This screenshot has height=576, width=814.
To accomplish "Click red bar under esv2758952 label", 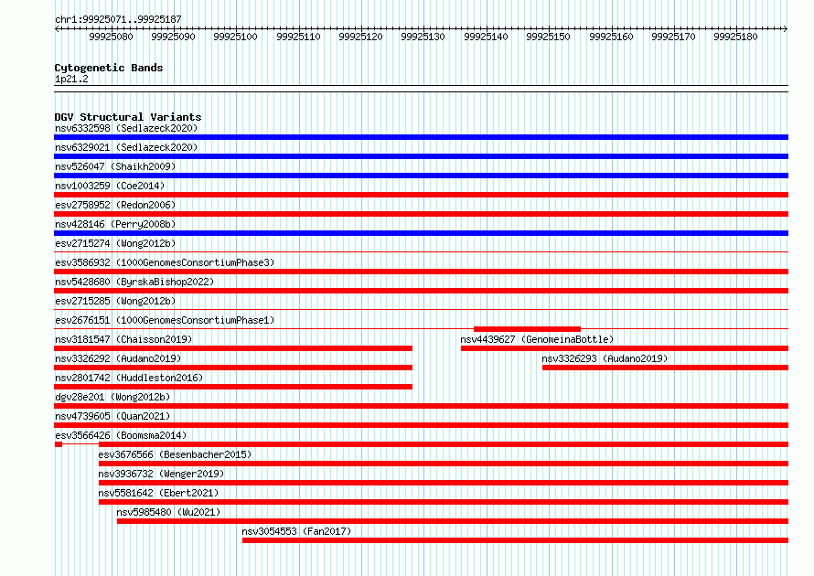I will pos(421,214).
